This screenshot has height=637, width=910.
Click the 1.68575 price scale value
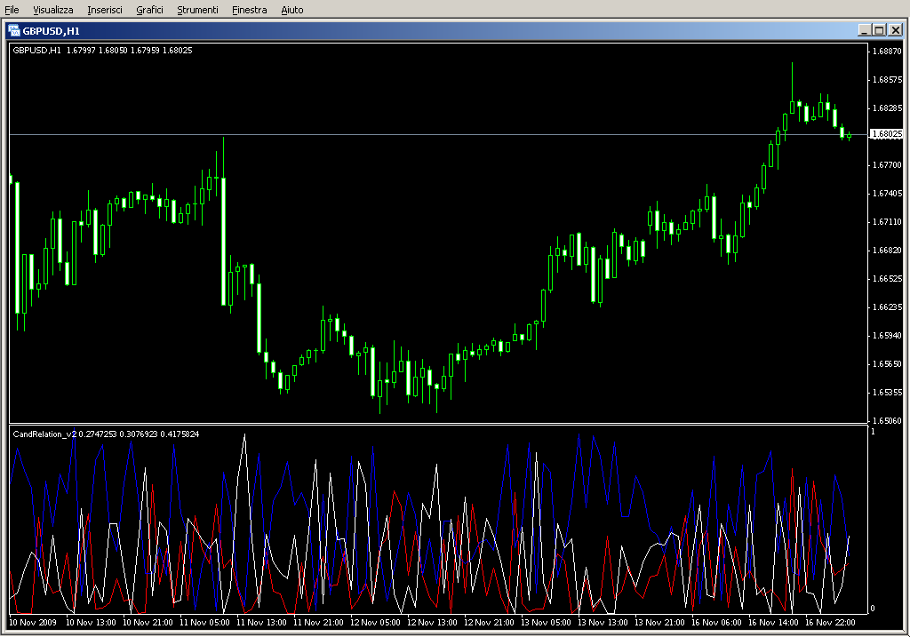(x=887, y=79)
